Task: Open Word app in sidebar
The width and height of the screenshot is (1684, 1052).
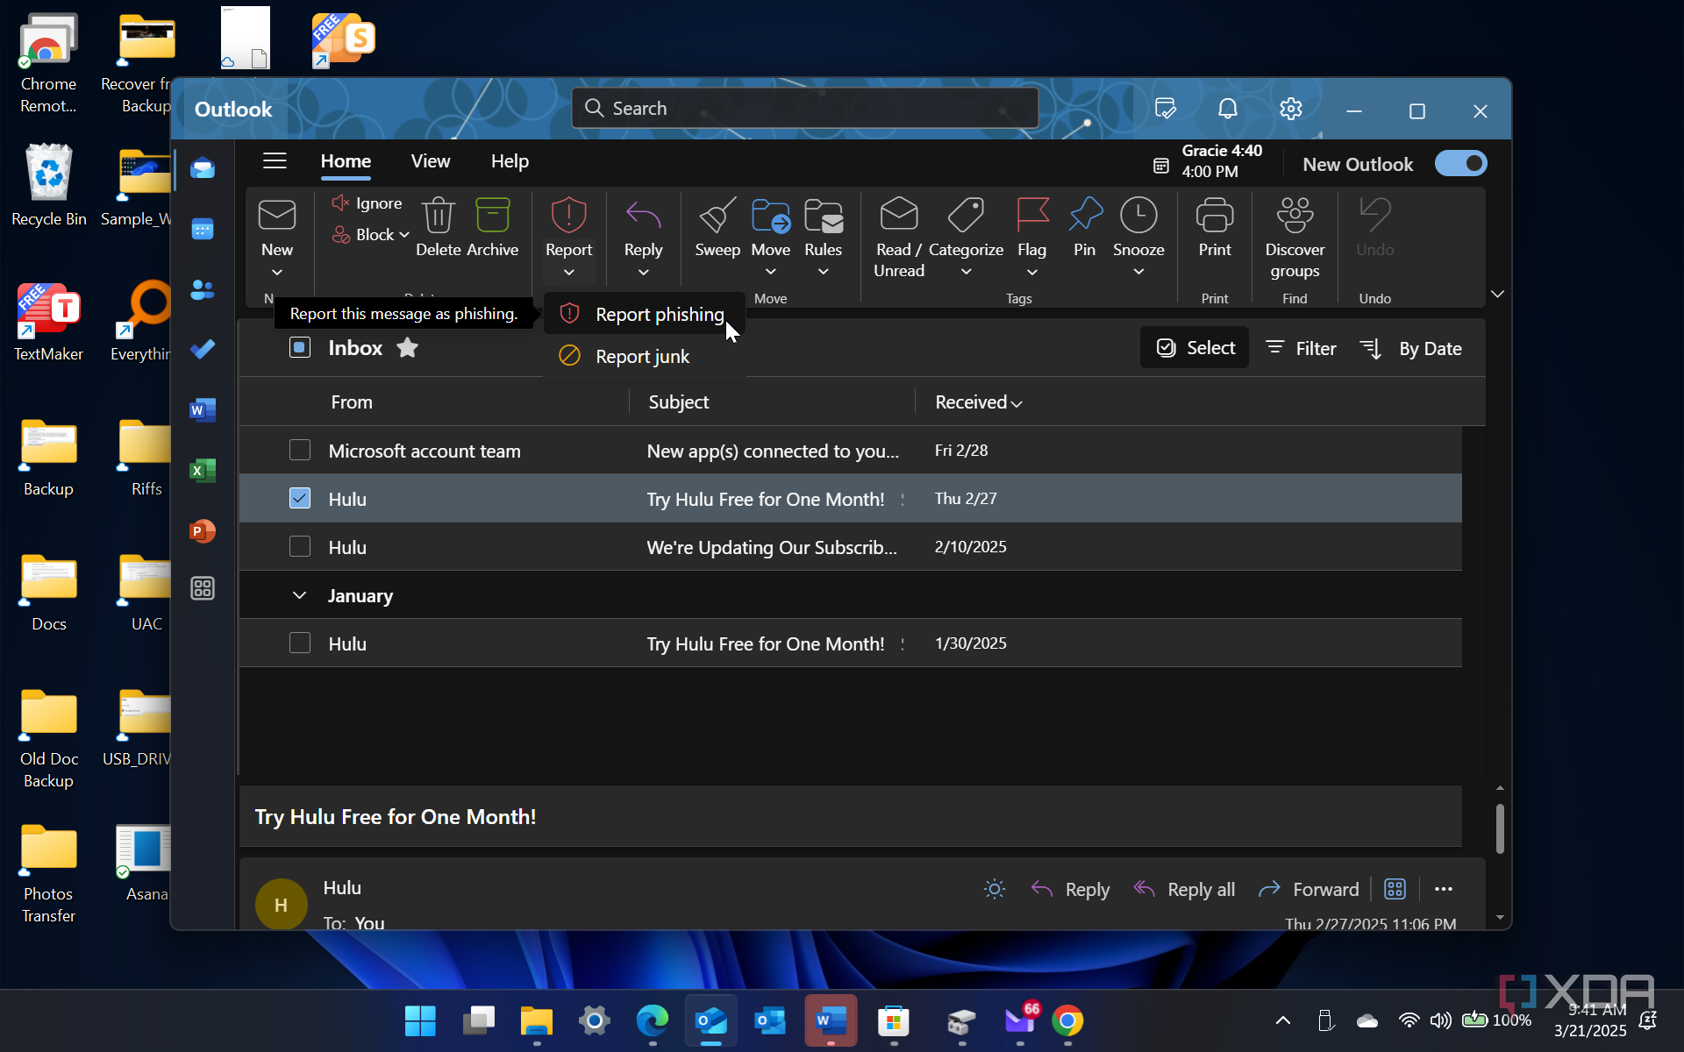Action: coord(203,409)
